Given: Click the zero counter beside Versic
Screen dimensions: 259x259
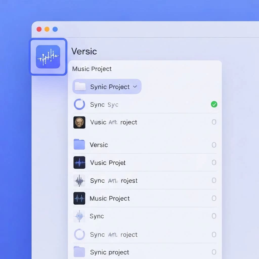Looking at the screenshot, I should click(x=214, y=145).
